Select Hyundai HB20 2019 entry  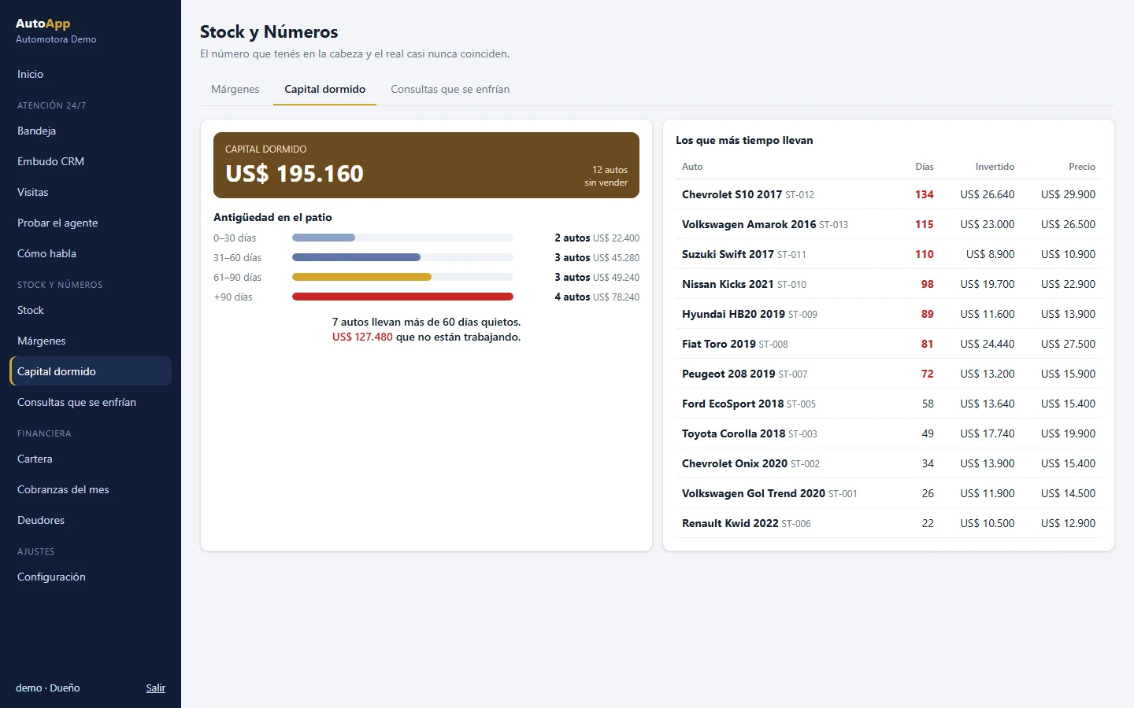click(x=888, y=314)
